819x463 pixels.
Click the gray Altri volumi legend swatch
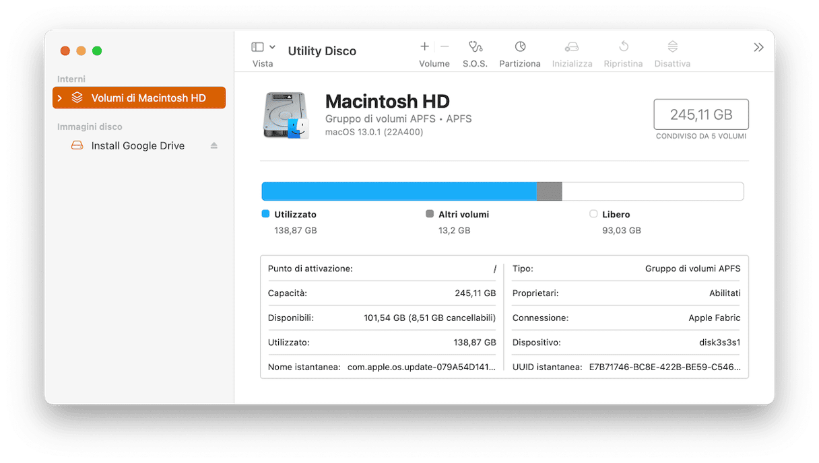(x=430, y=214)
